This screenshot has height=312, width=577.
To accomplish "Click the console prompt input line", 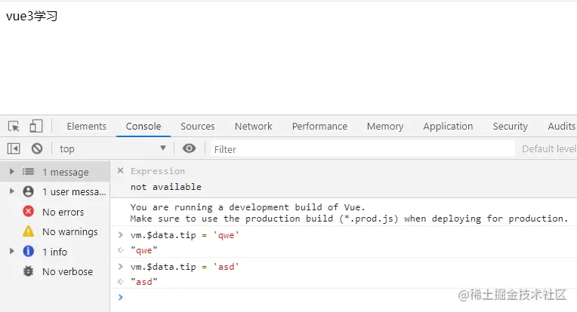I will tap(340, 298).
